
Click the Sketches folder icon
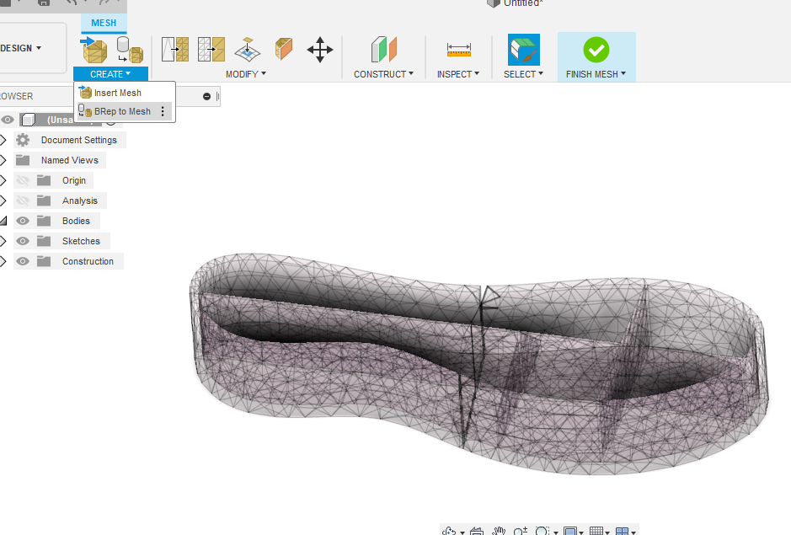pos(44,241)
